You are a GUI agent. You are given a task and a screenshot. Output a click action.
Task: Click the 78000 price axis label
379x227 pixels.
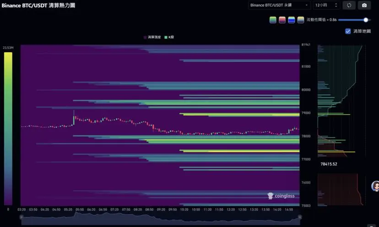pyautogui.click(x=306, y=136)
